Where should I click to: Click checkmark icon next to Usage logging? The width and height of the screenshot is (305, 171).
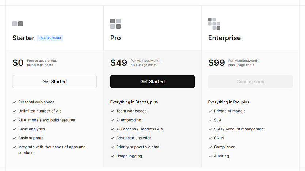point(113,156)
